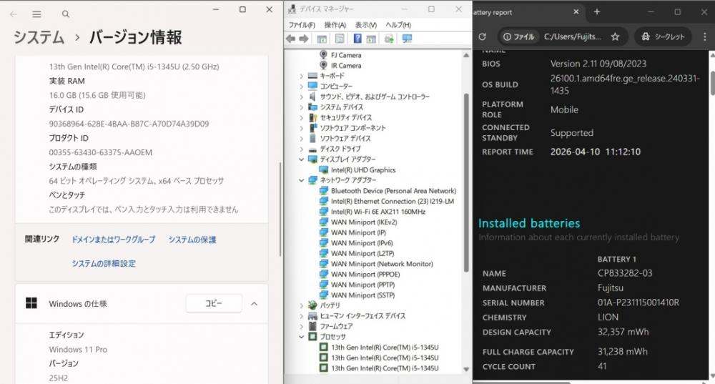715x384 pixels.
Task: Collapse the ネットワーク アダプター node
Action: tap(302, 180)
